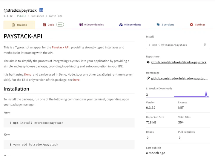
Task: Click the Versions tag icon
Action: [158, 25]
